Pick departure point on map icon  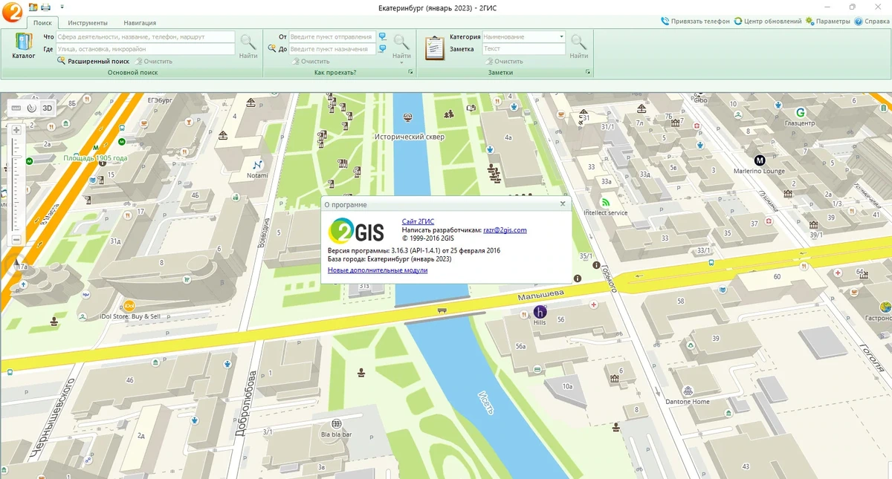point(382,36)
